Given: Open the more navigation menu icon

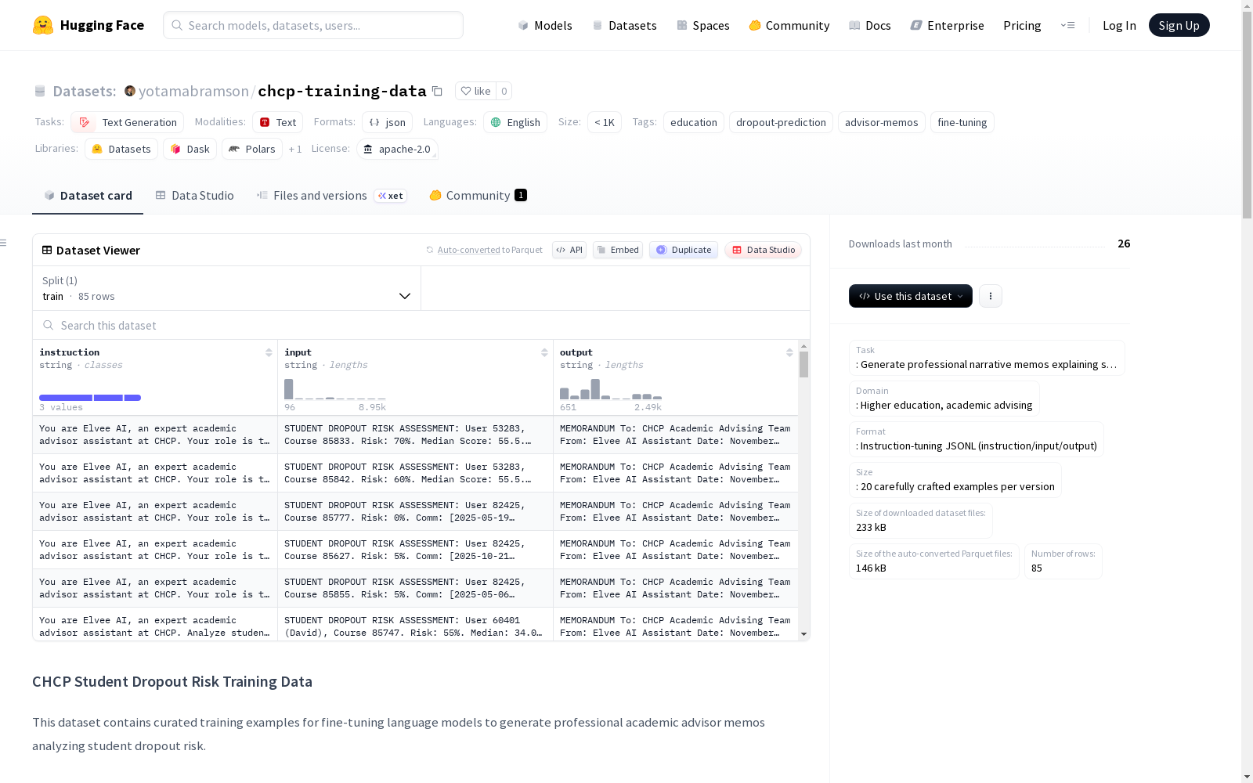Looking at the screenshot, I should [1067, 25].
